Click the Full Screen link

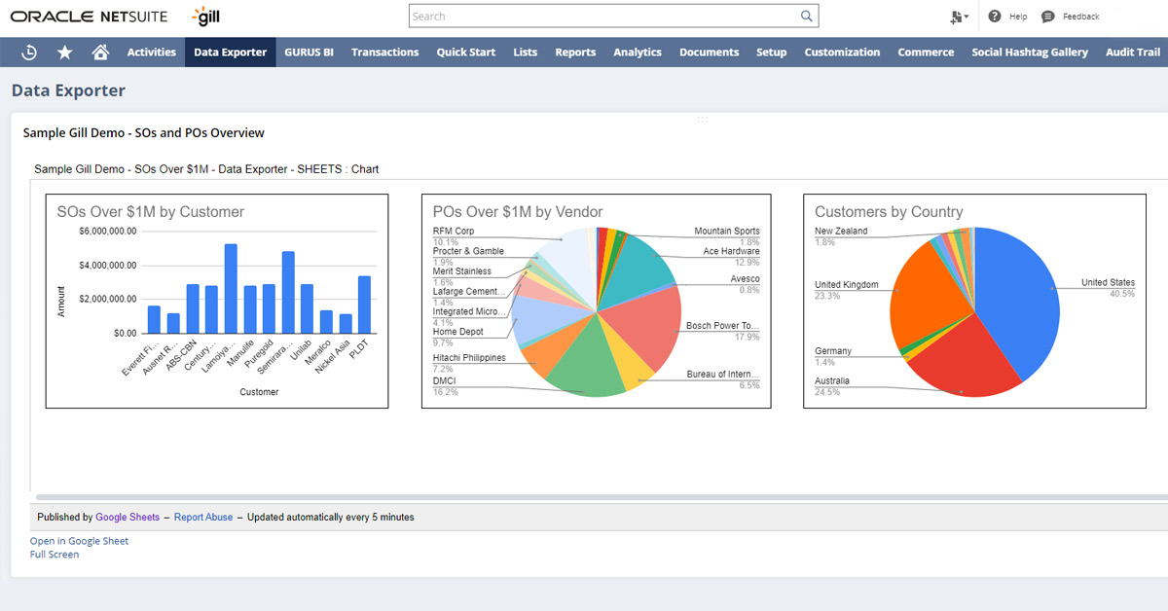(x=55, y=555)
